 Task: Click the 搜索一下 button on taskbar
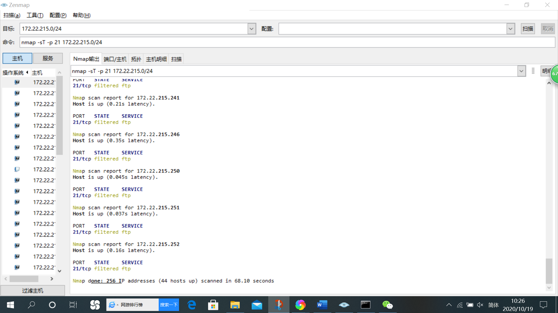click(169, 305)
